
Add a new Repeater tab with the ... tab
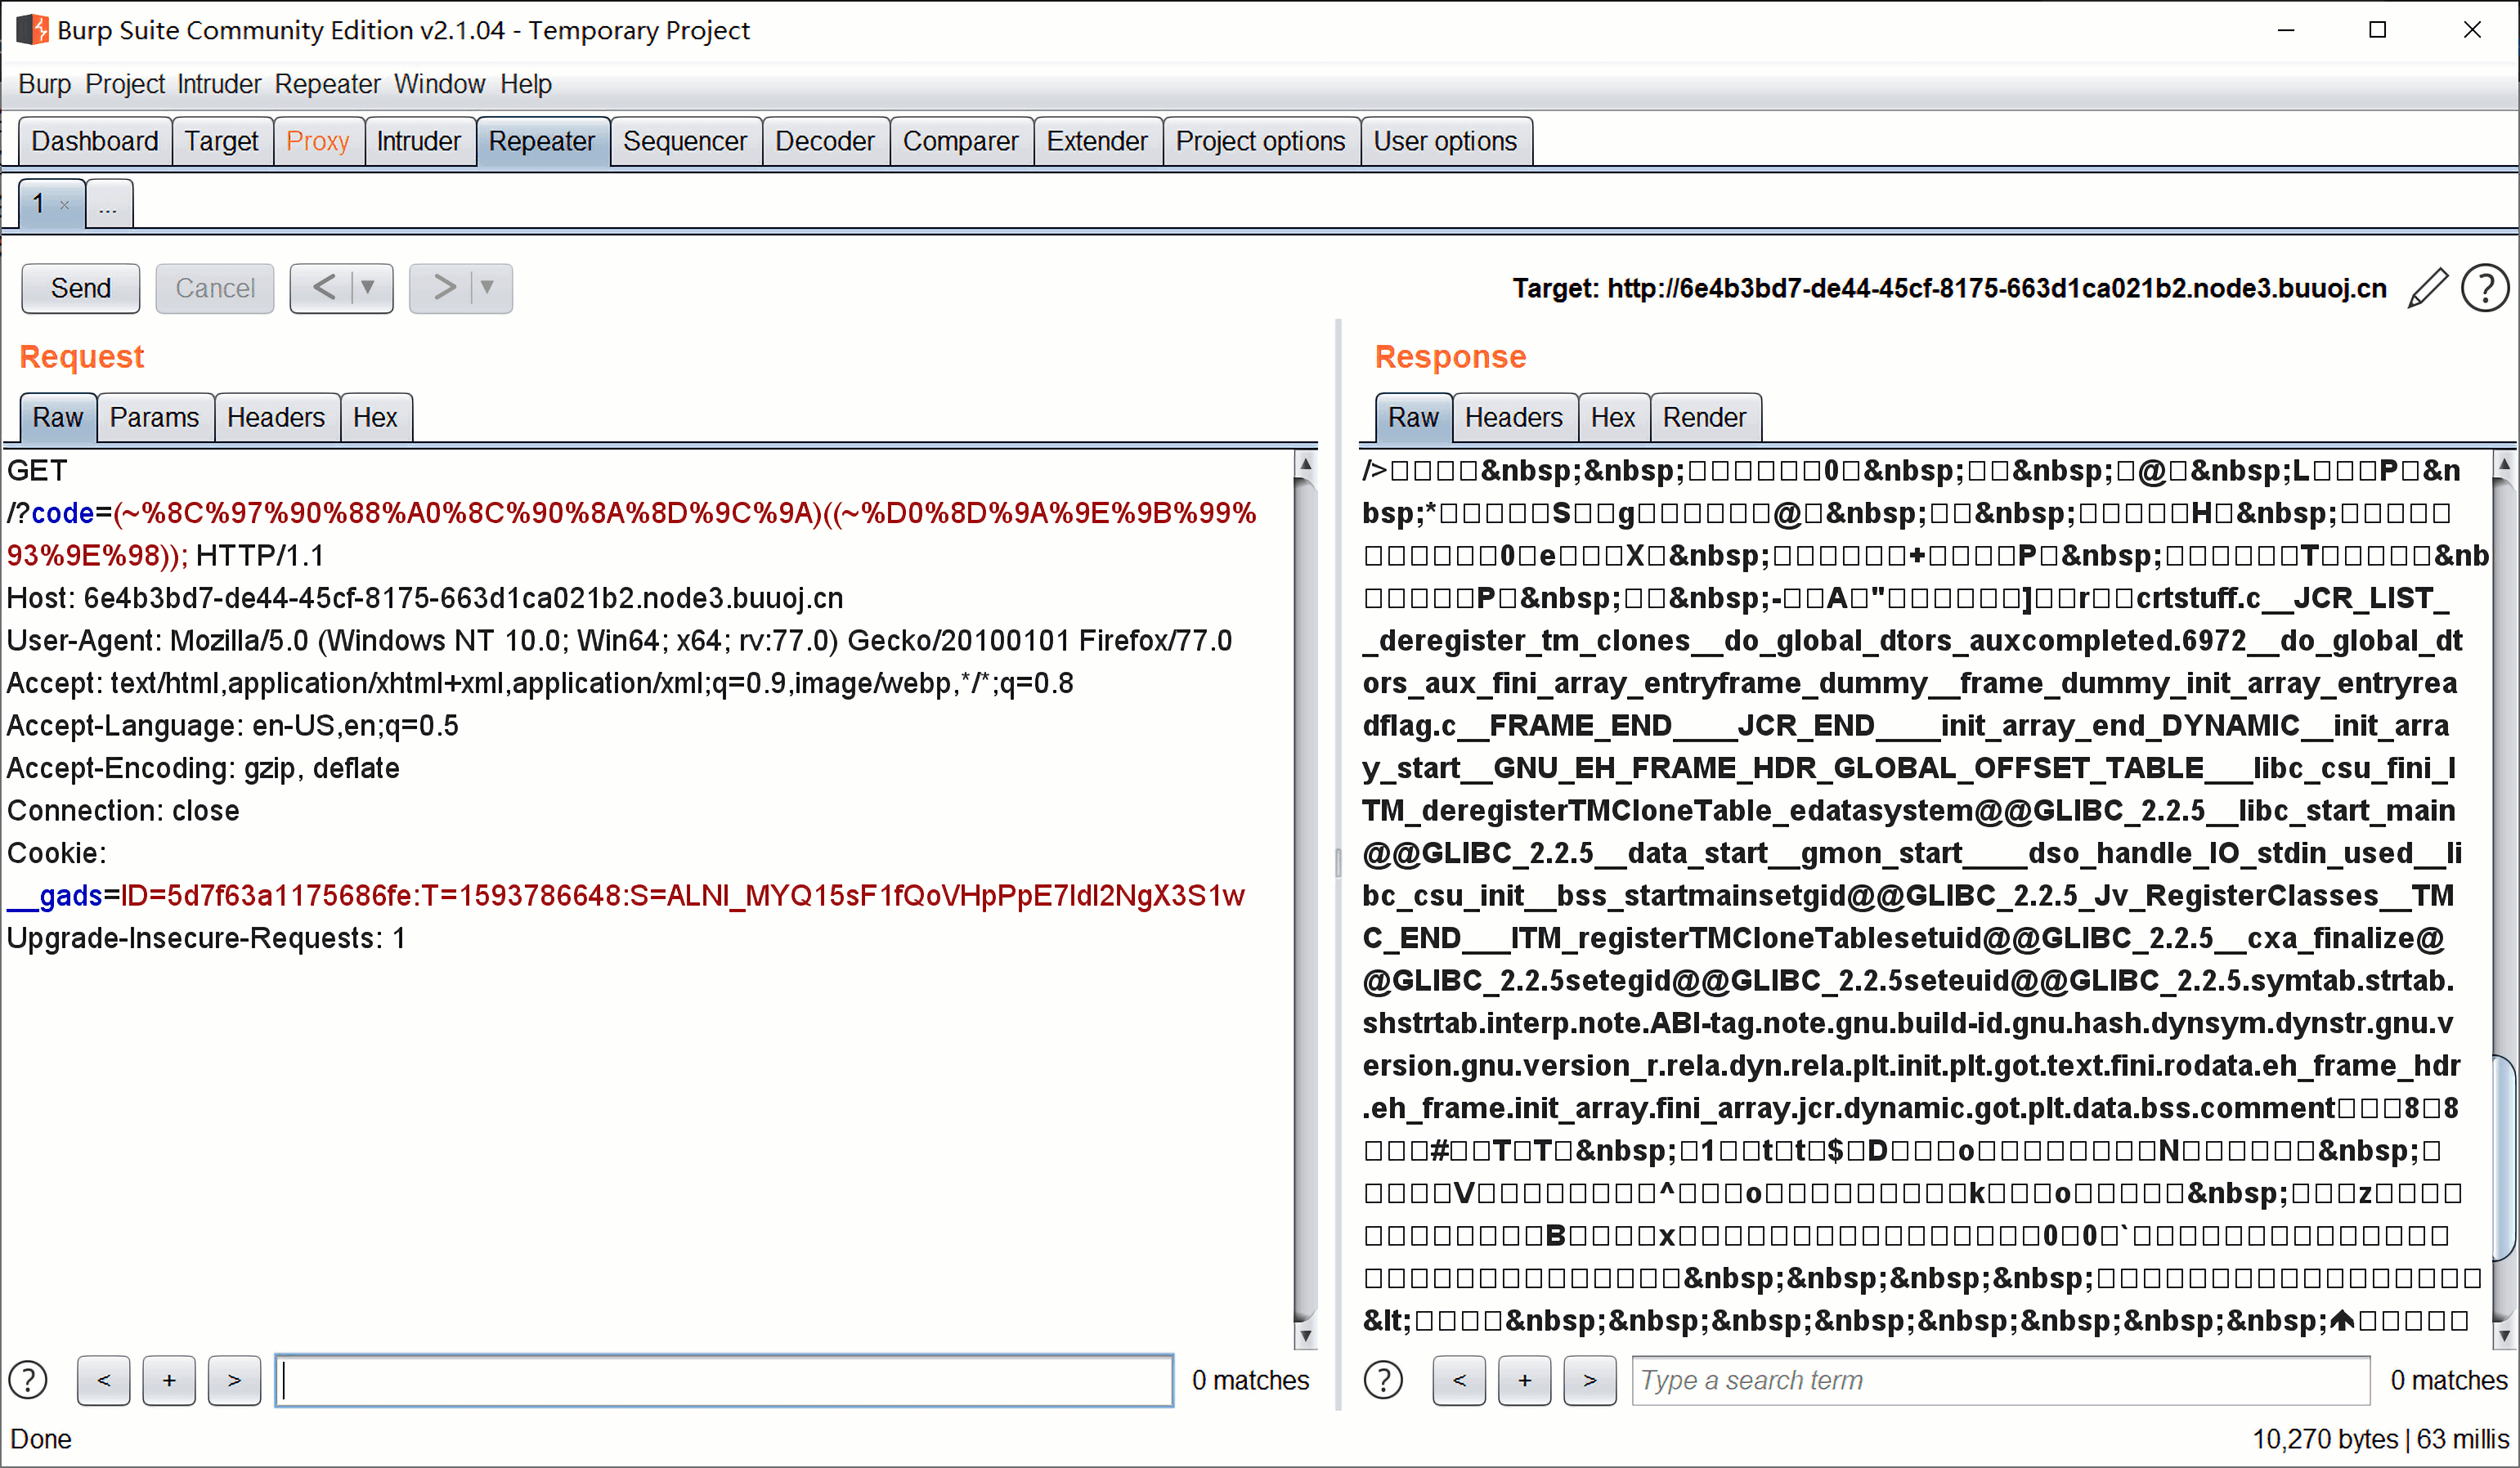coord(108,205)
